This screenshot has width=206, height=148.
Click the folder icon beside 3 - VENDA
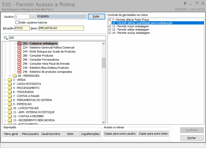(x=10, y=80)
